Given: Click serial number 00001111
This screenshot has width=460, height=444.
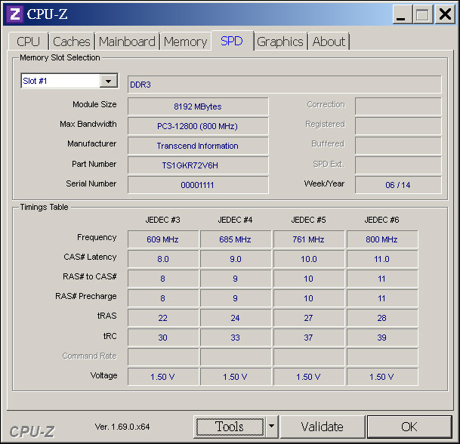Looking at the screenshot, I should (198, 185).
